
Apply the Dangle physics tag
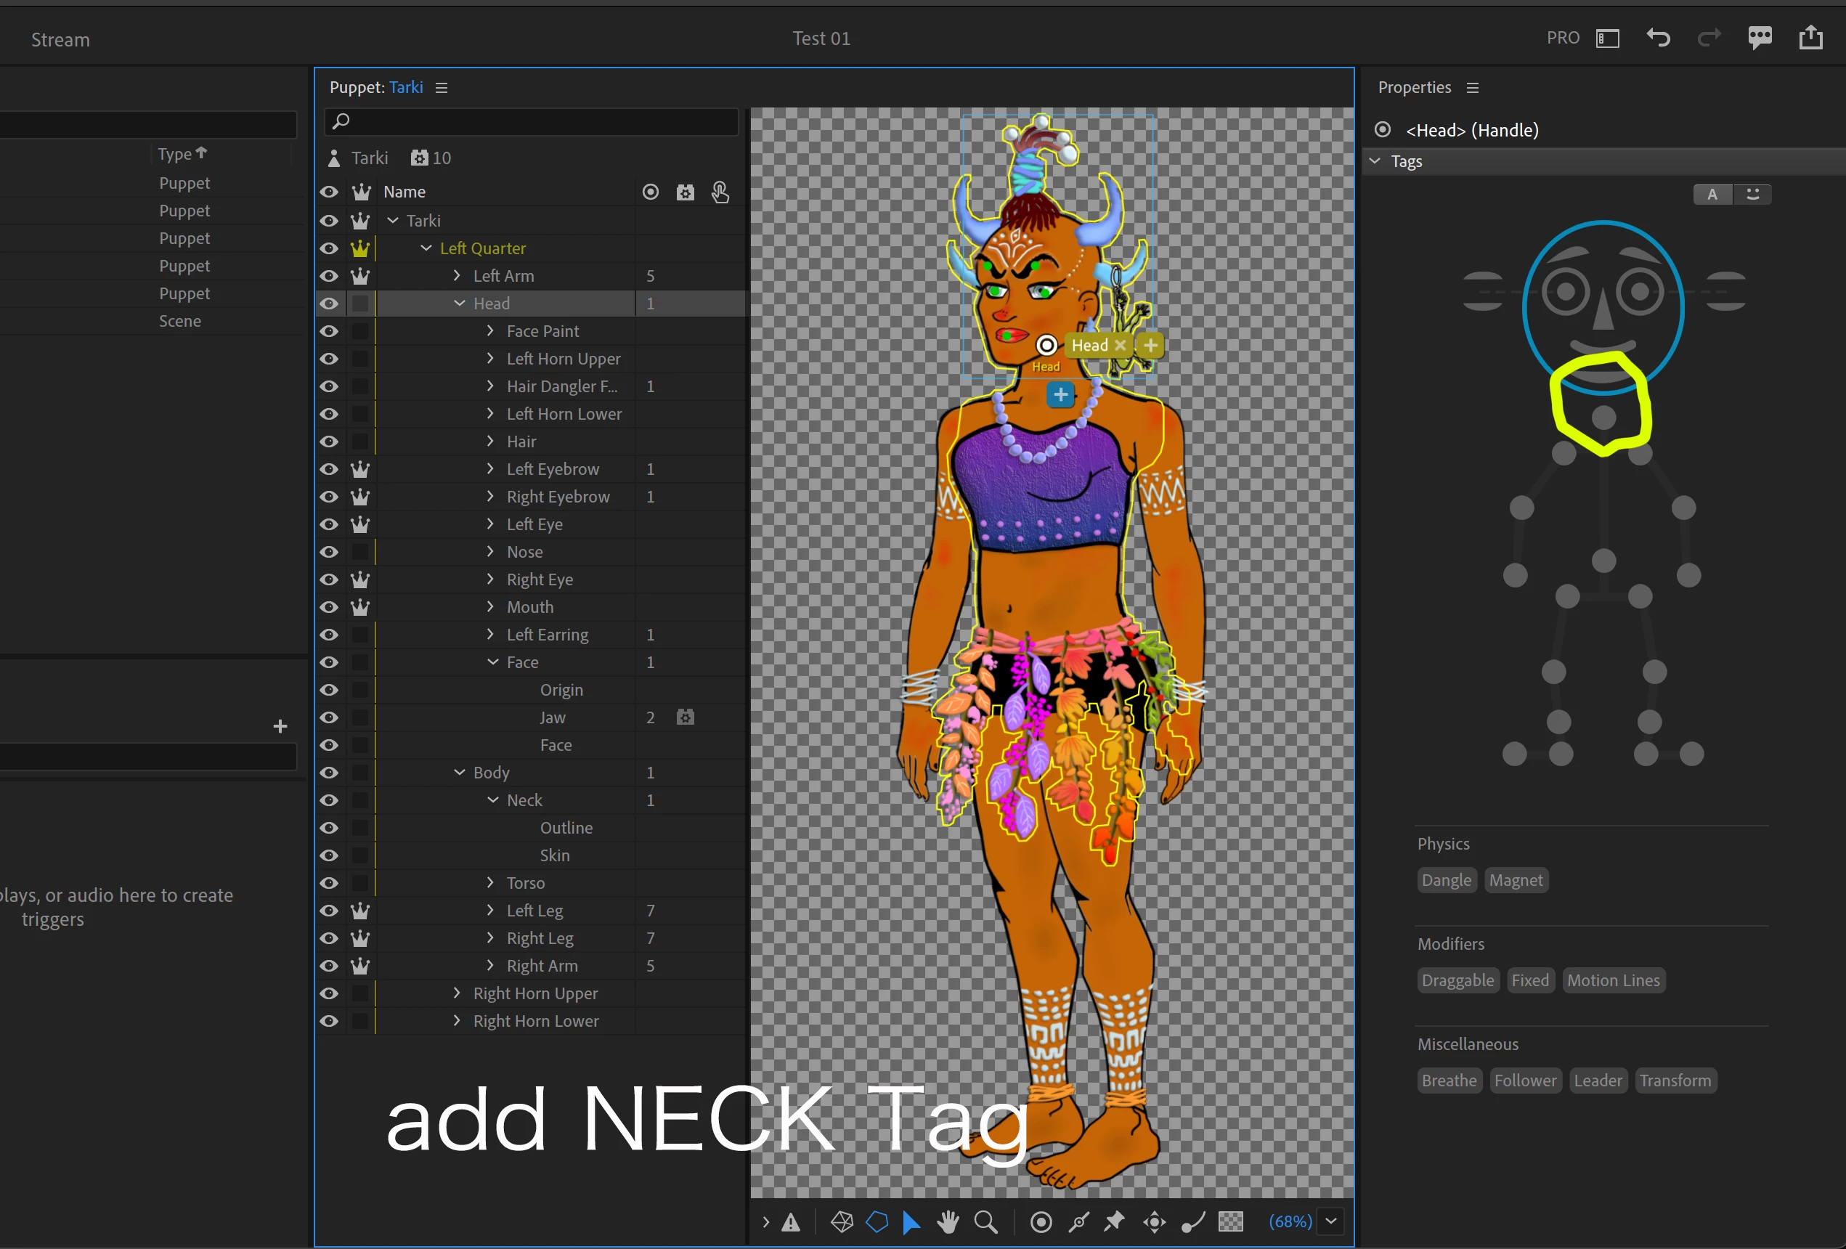(x=1446, y=880)
